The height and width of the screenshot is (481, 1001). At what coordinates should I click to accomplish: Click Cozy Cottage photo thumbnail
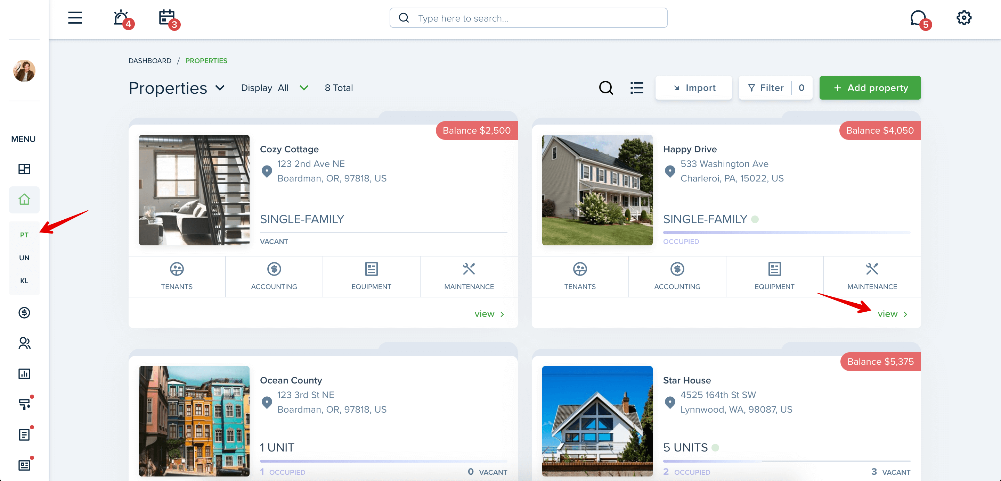[194, 190]
